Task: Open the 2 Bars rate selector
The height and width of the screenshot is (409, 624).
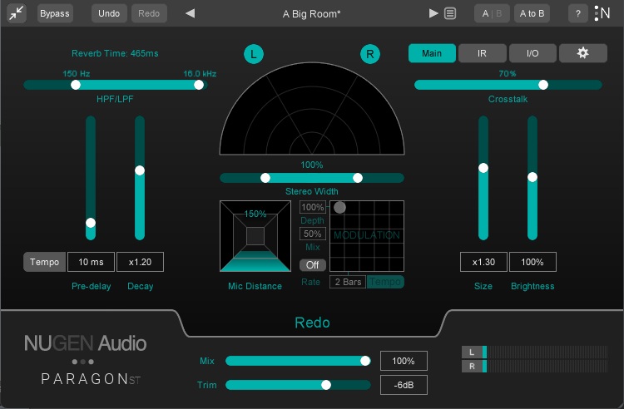Action: (x=348, y=282)
